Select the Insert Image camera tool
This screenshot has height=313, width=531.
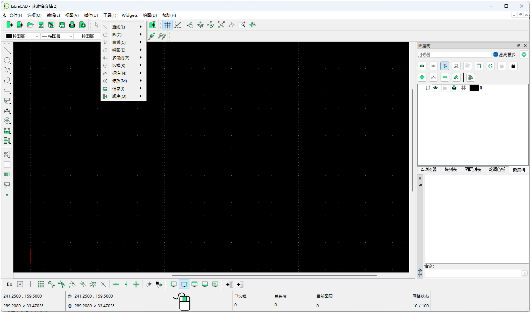[x=7, y=174]
